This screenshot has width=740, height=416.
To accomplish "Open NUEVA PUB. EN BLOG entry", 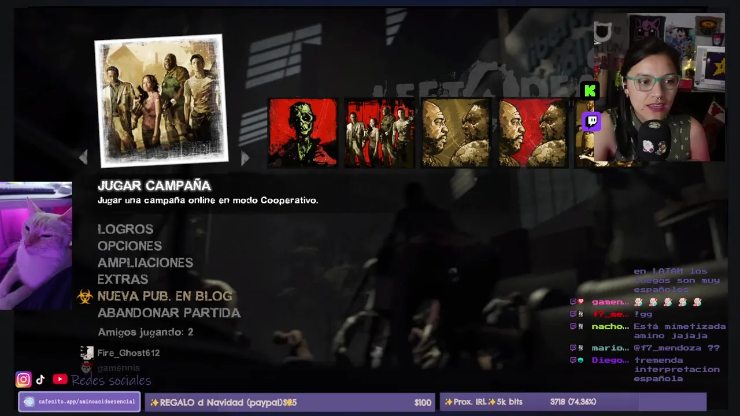I will click(165, 296).
